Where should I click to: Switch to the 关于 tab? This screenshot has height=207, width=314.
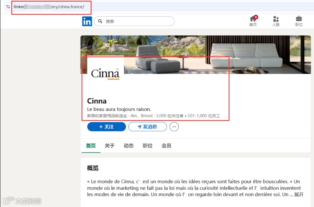coord(109,146)
